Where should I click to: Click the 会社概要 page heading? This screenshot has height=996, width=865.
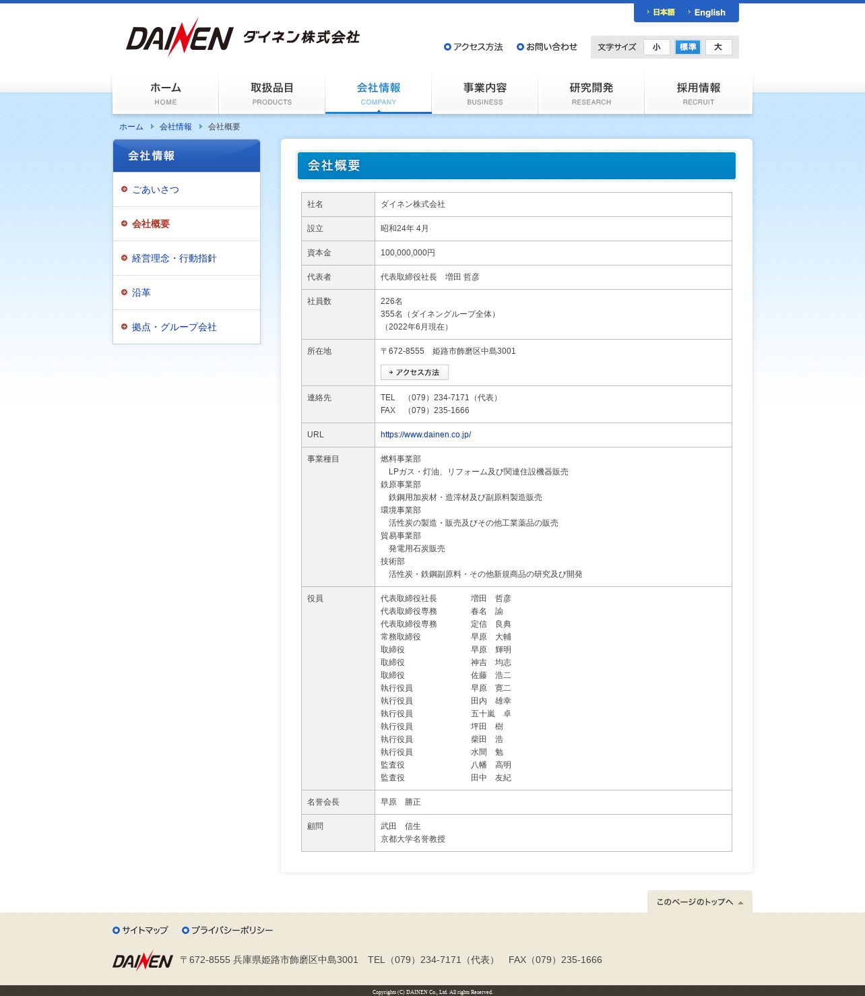point(517,166)
